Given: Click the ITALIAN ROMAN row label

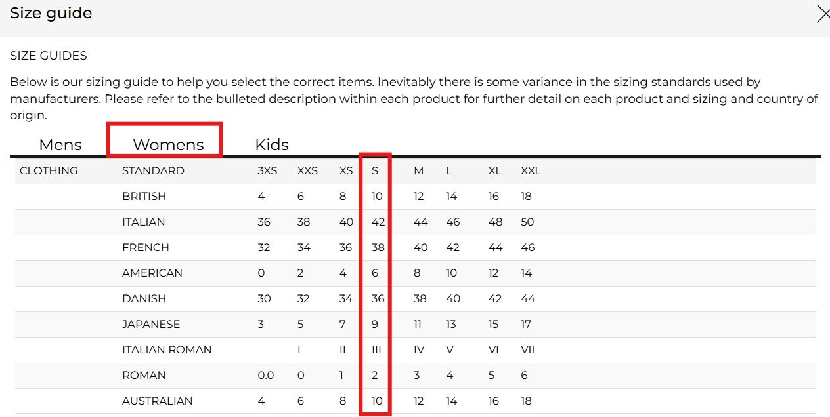Looking at the screenshot, I should coord(167,349).
